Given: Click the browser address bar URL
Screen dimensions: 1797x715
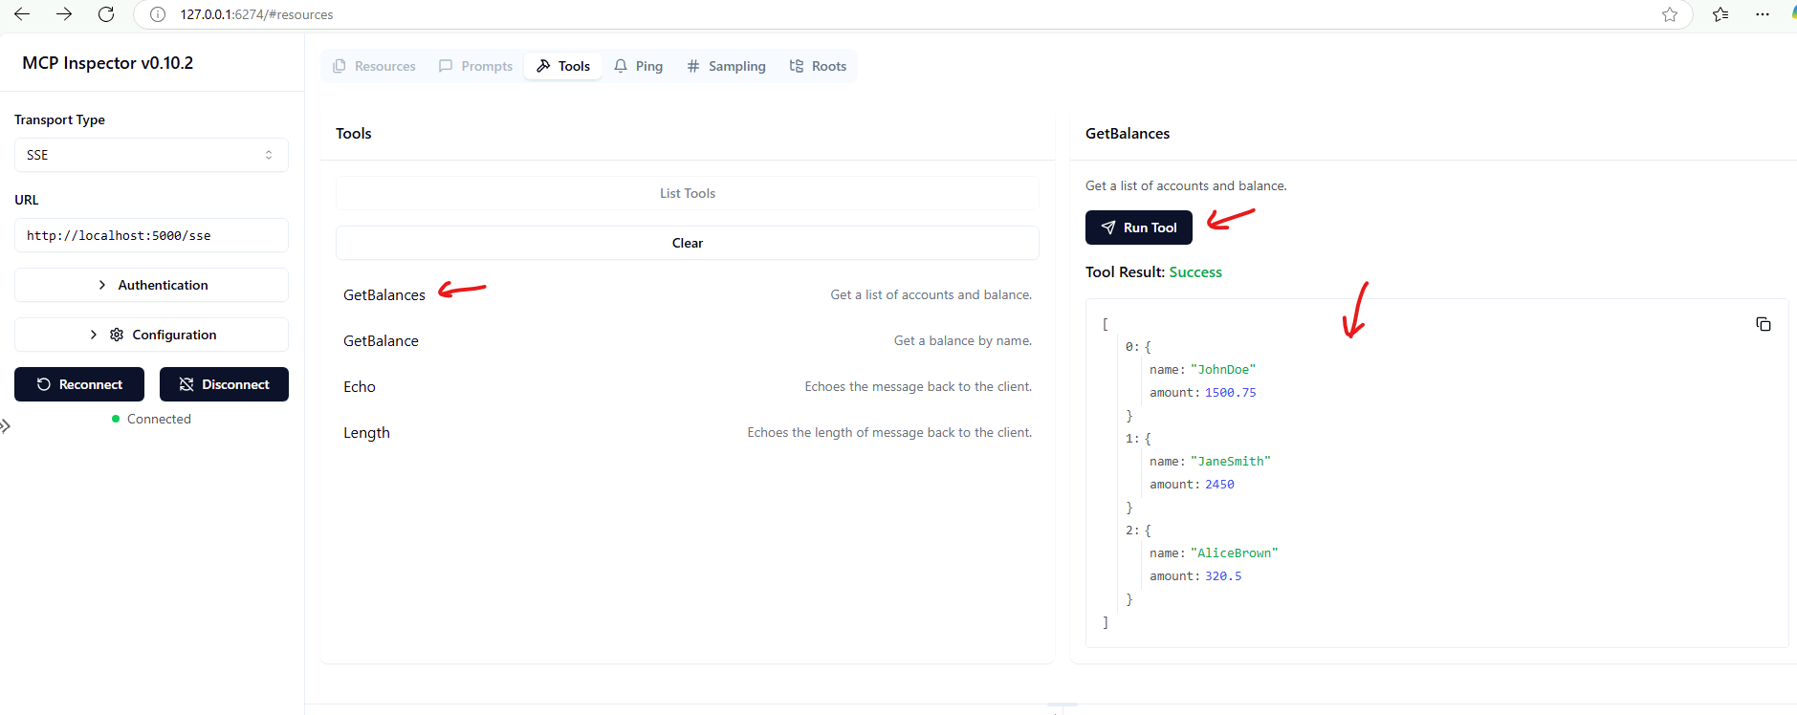Looking at the screenshot, I should point(256,14).
